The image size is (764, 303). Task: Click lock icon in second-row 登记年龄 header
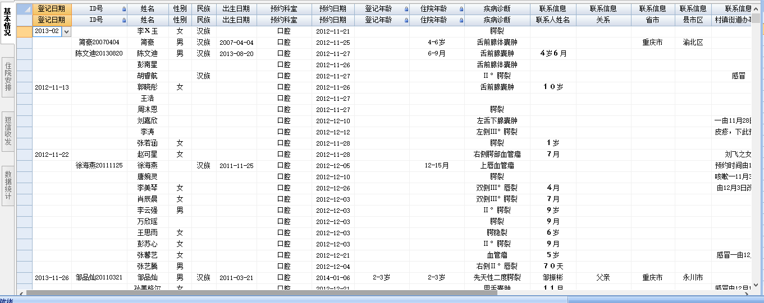click(x=405, y=20)
